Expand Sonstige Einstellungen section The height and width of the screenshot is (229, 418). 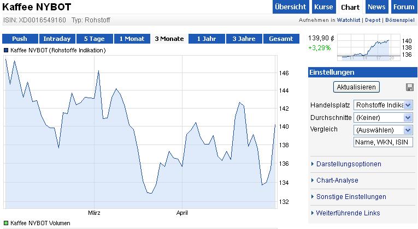[351, 197]
